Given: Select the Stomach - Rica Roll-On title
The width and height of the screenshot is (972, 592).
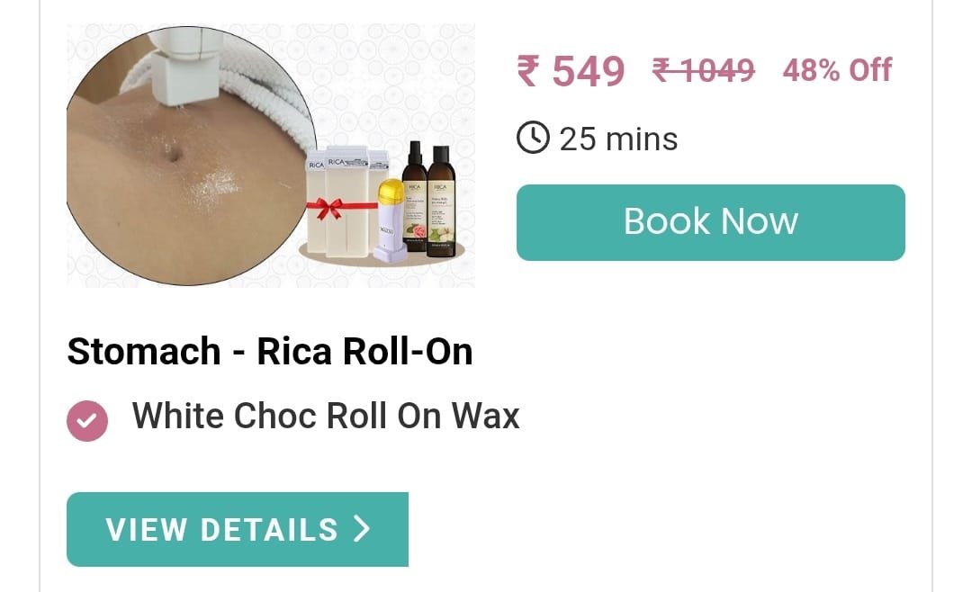Looking at the screenshot, I should click(270, 352).
